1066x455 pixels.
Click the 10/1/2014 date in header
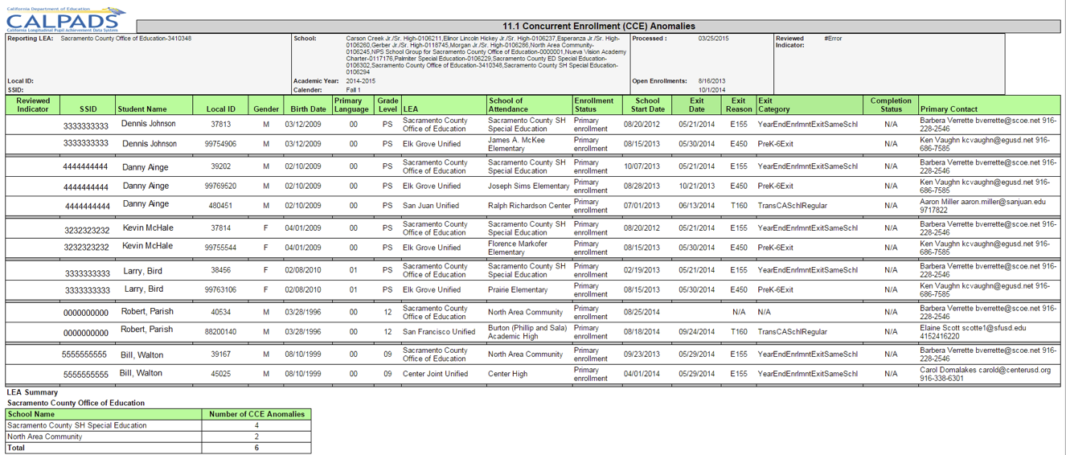coord(711,90)
